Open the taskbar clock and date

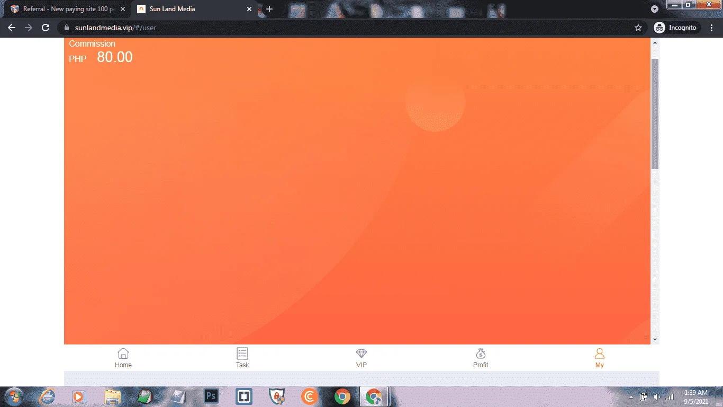coord(695,397)
